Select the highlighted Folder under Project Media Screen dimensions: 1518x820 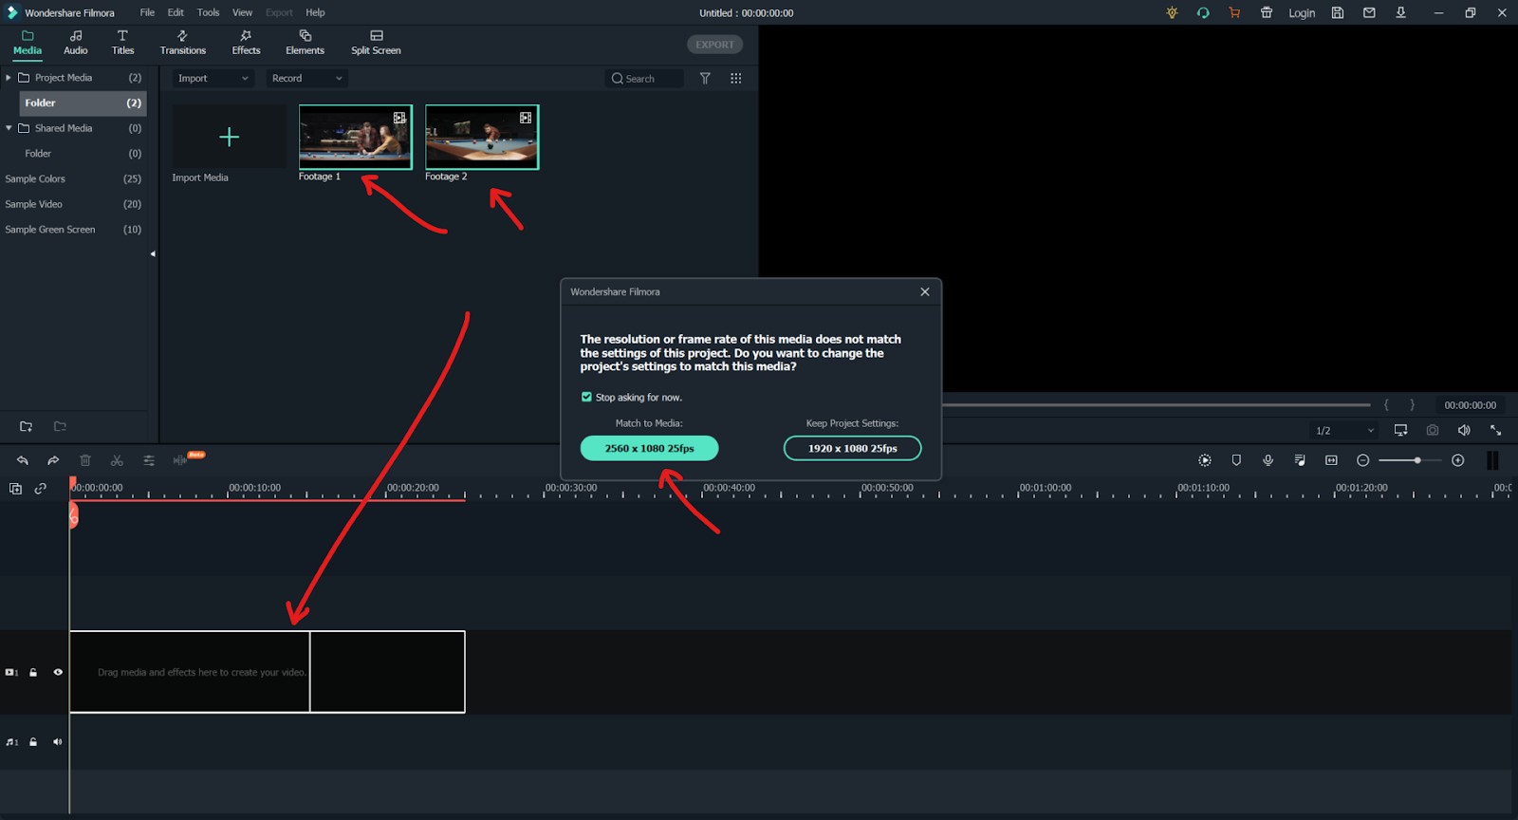[83, 102]
